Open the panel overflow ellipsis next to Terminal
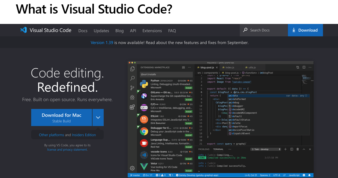338x178 pixels. [230, 149]
